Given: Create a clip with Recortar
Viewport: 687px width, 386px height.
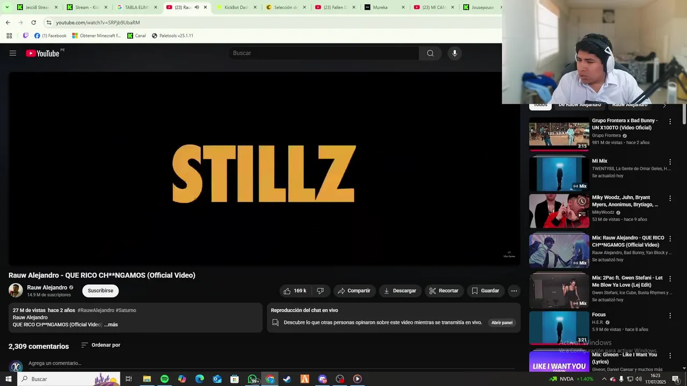Looking at the screenshot, I should [x=444, y=291].
